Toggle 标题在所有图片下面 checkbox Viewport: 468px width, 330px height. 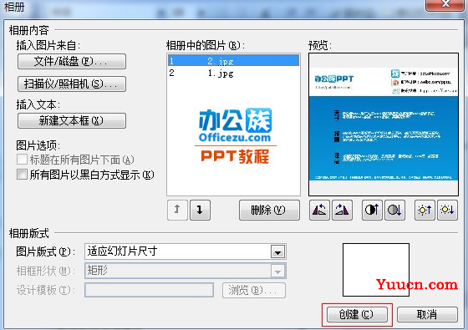(x=22, y=160)
